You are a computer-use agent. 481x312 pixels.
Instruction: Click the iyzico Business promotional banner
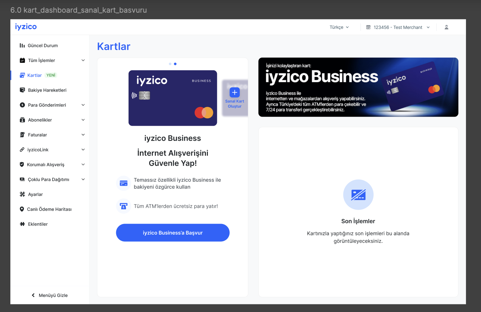click(x=358, y=87)
